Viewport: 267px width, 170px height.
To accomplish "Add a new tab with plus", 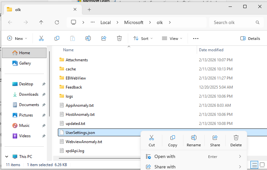I will [x=89, y=9].
